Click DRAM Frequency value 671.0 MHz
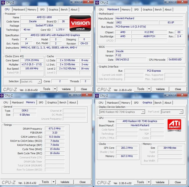Viewport: 189px width, 187px height. coord(55,128)
